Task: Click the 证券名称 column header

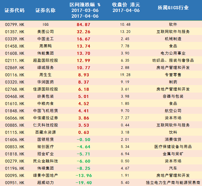Action: coord(46,10)
